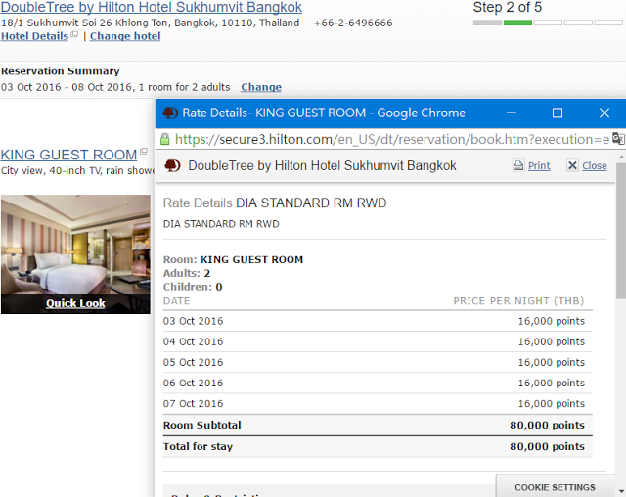Click the popup icon beside Hotel Details
Image resolution: width=626 pixels, height=497 pixels.
74,34
